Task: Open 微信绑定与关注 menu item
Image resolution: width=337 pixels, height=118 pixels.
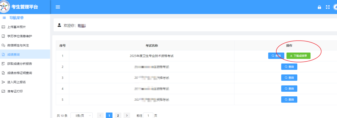Action: tap(25, 45)
